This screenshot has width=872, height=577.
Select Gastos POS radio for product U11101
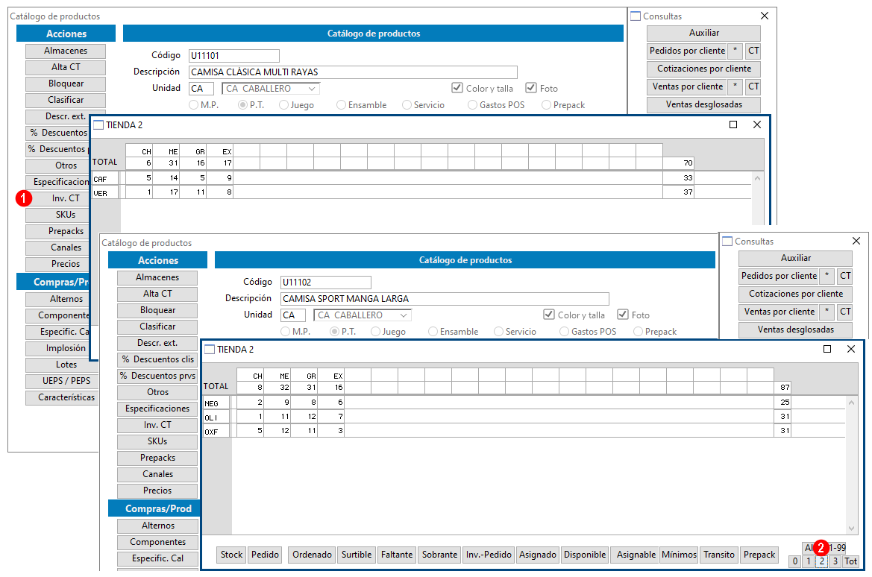pyautogui.click(x=473, y=104)
